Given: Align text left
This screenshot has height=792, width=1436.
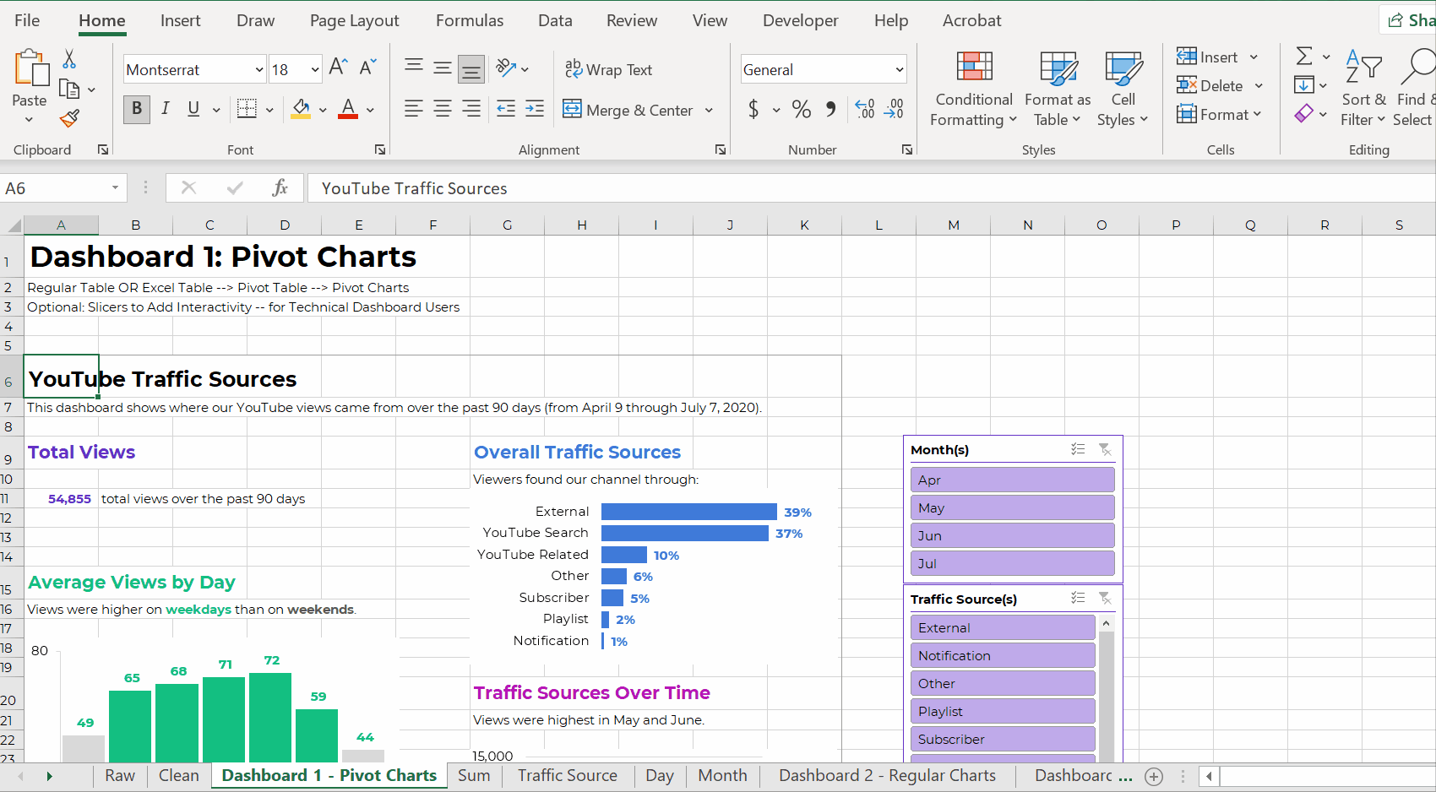Looking at the screenshot, I should [x=414, y=109].
